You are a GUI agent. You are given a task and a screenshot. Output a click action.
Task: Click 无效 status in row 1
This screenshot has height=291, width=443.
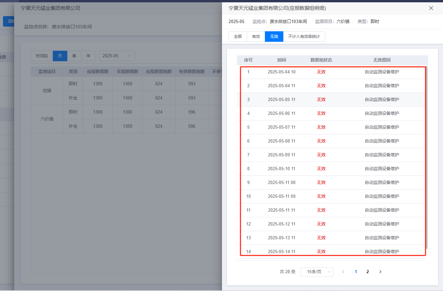point(321,72)
